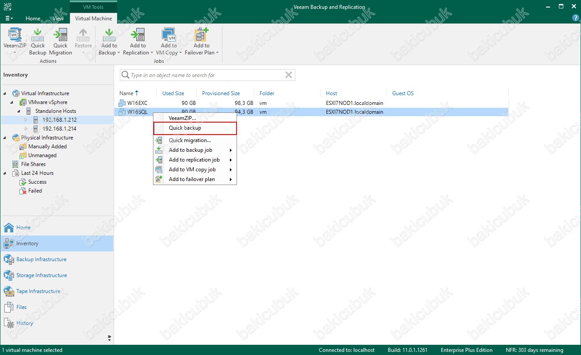This screenshot has height=355, width=581.
Task: Expand the 192.168.1.214 host node
Action: point(26,129)
